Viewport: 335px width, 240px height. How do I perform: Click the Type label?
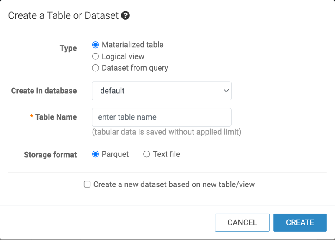click(x=68, y=48)
